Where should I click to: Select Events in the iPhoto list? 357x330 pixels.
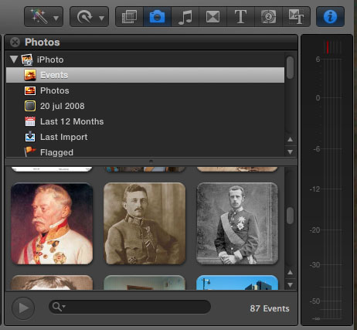coord(145,75)
